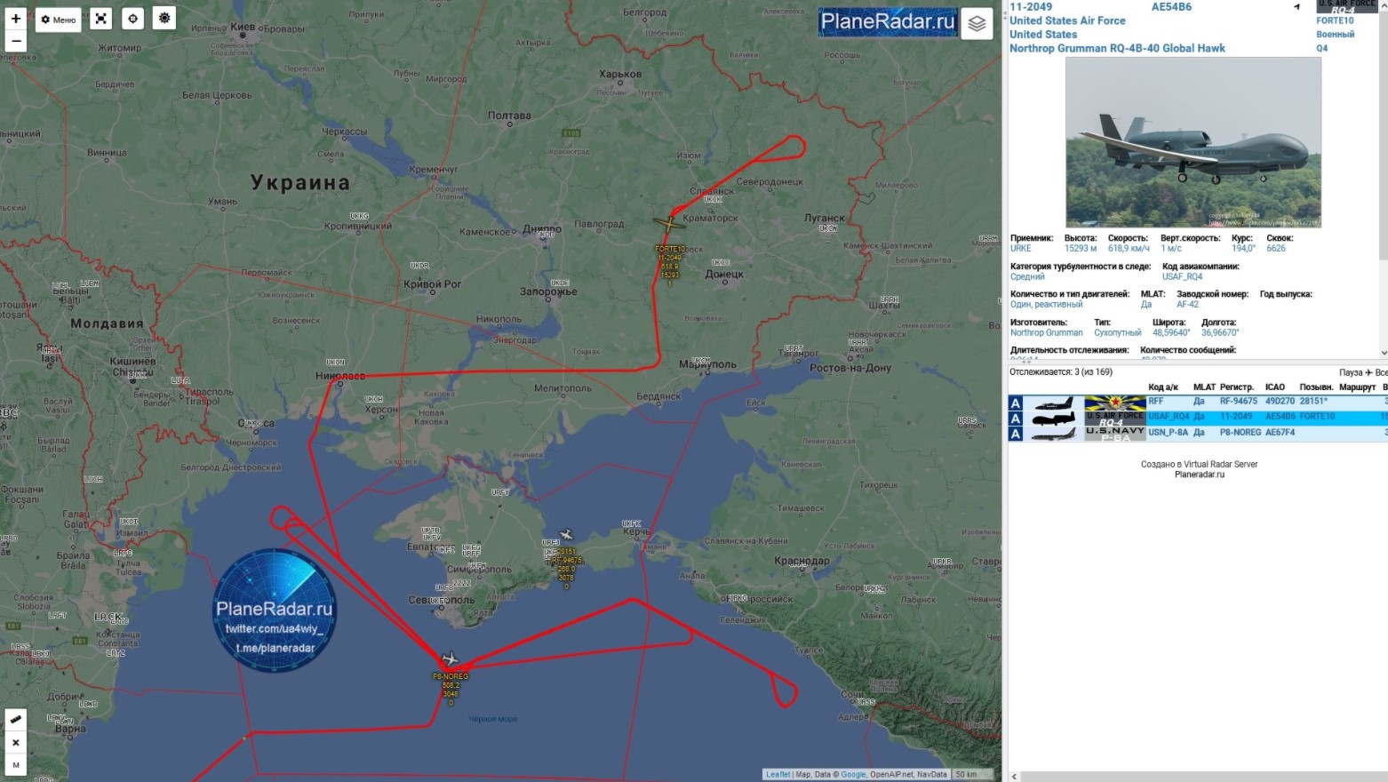The width and height of the screenshot is (1388, 782).
Task: Click the Russian air force flag icon
Action: [x=1115, y=402]
